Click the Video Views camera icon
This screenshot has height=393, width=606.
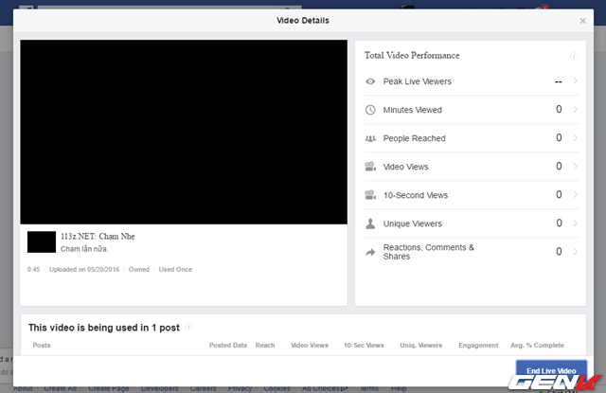tap(370, 167)
